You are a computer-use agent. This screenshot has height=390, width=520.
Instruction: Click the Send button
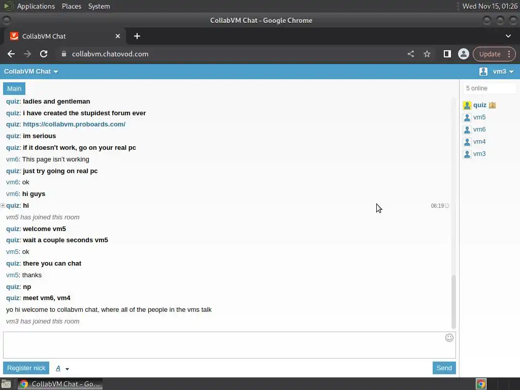point(444,368)
